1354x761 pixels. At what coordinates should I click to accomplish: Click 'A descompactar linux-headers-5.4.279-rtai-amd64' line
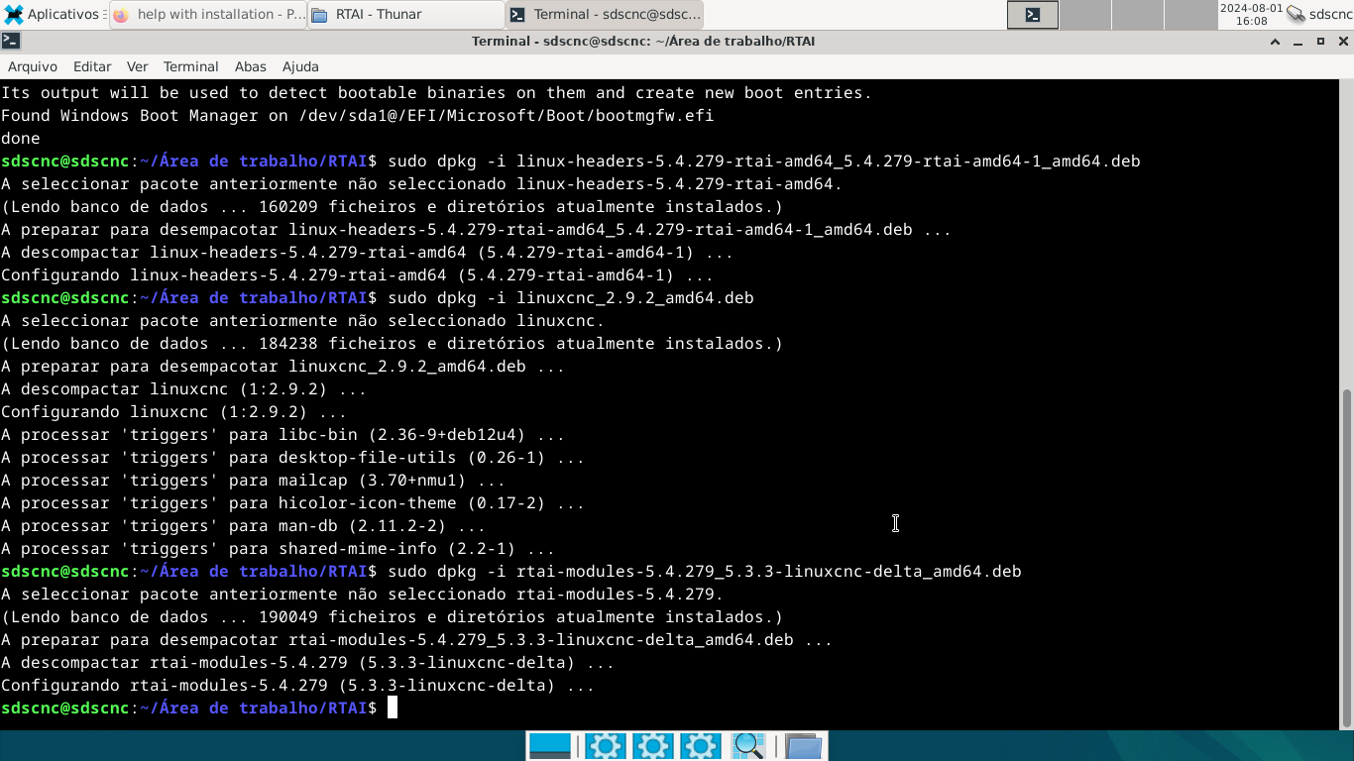point(368,253)
